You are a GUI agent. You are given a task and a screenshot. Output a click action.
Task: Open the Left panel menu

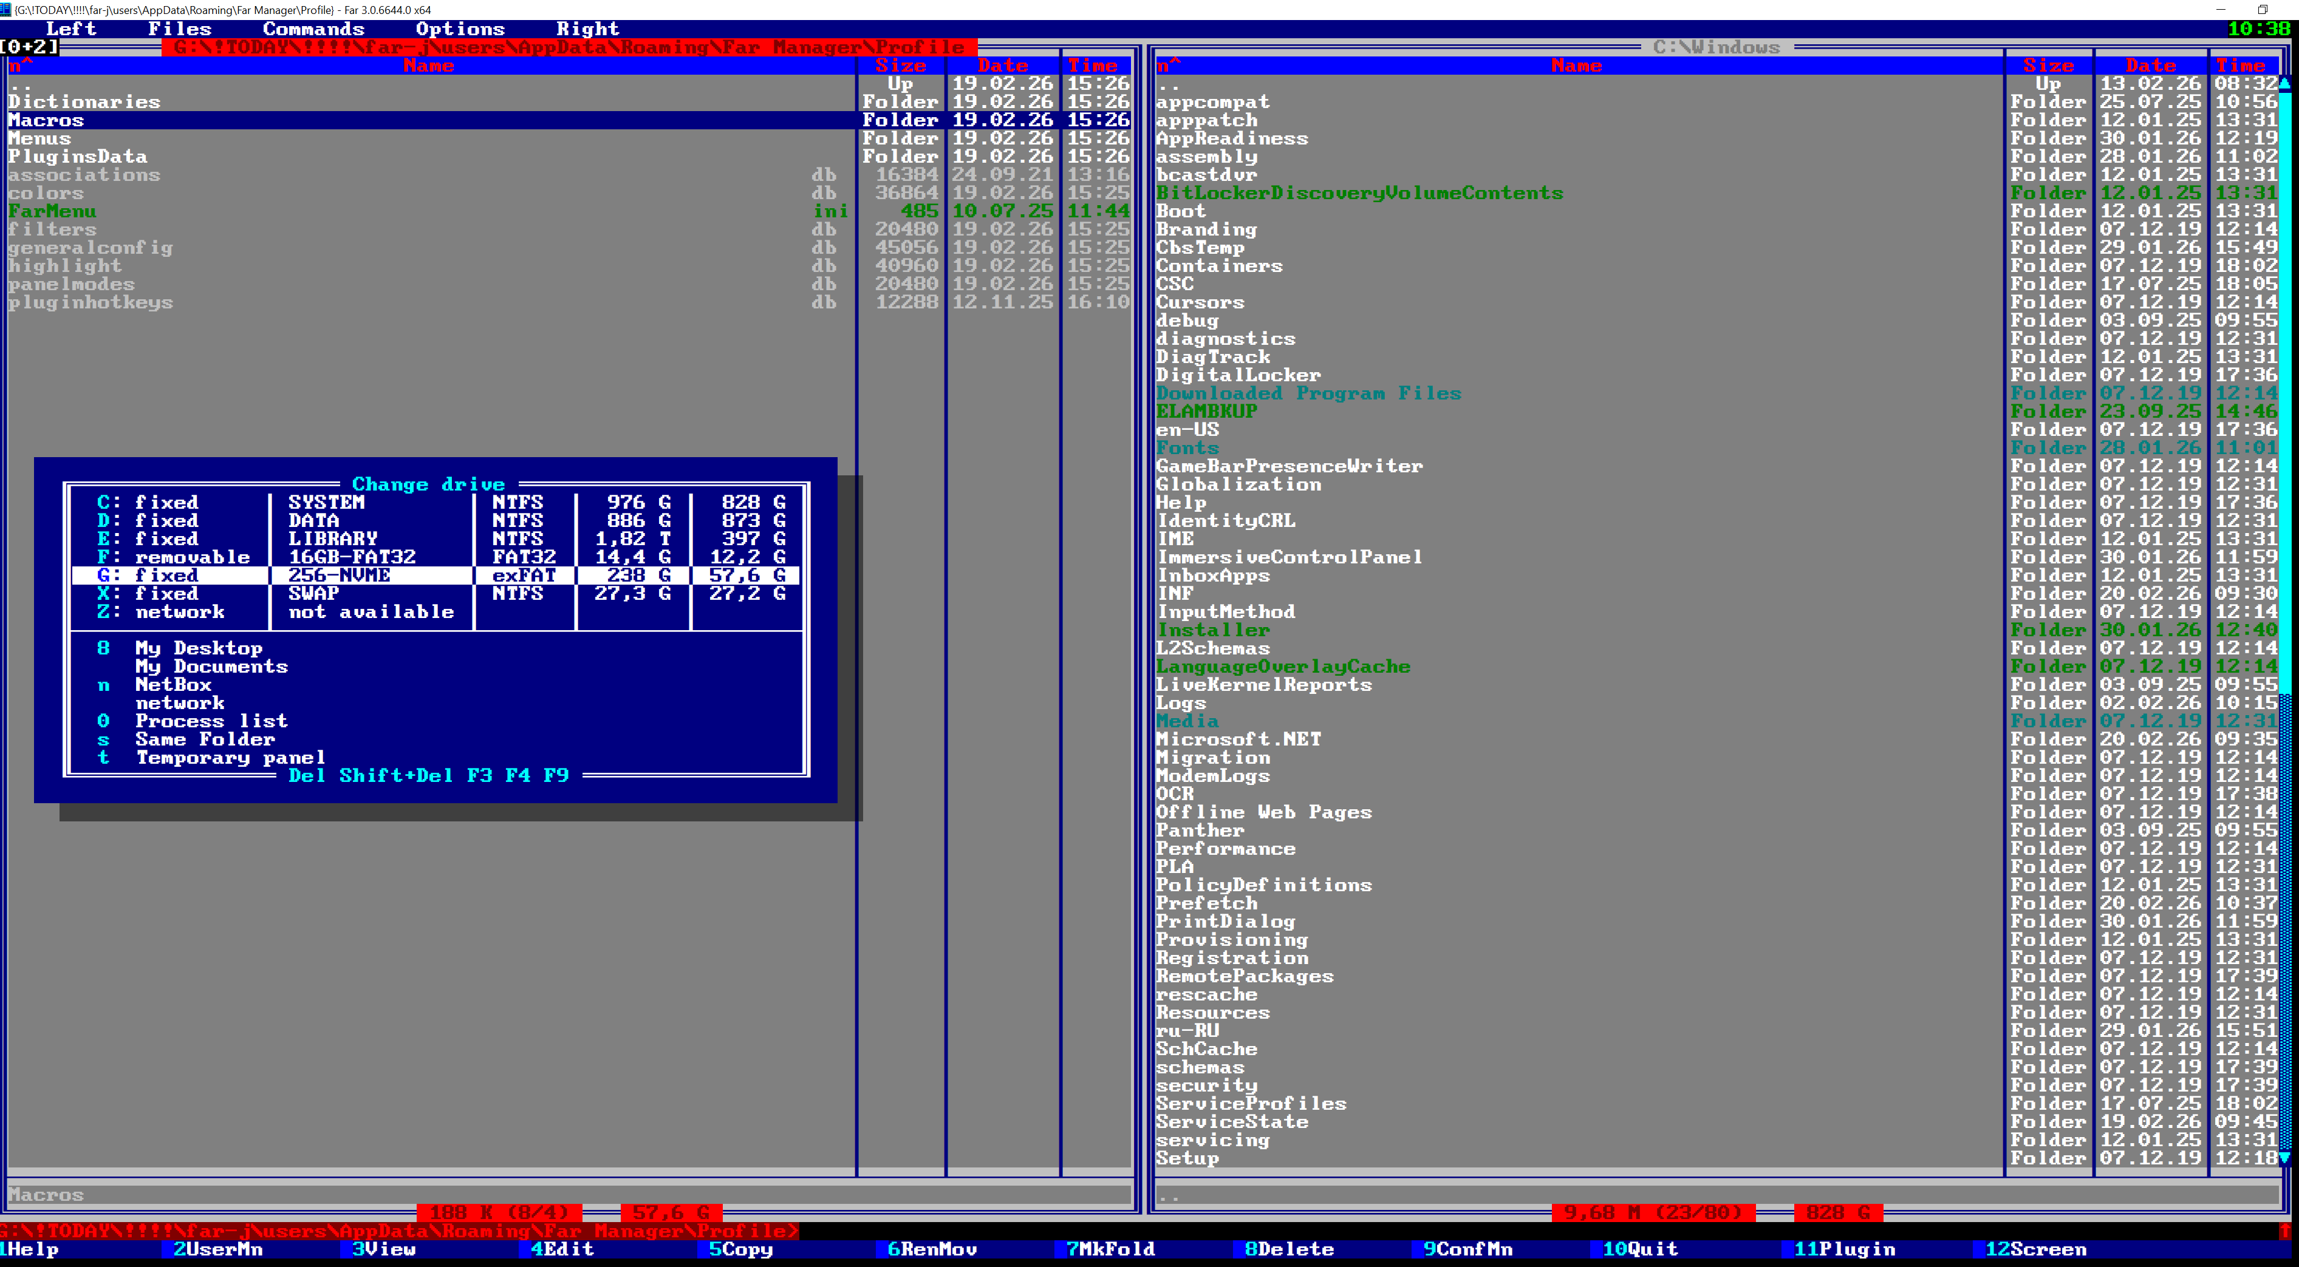point(72,29)
